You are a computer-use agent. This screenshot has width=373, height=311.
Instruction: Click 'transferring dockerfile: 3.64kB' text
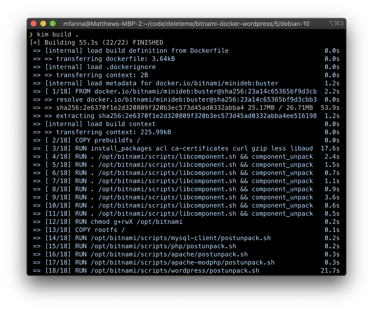(115, 59)
